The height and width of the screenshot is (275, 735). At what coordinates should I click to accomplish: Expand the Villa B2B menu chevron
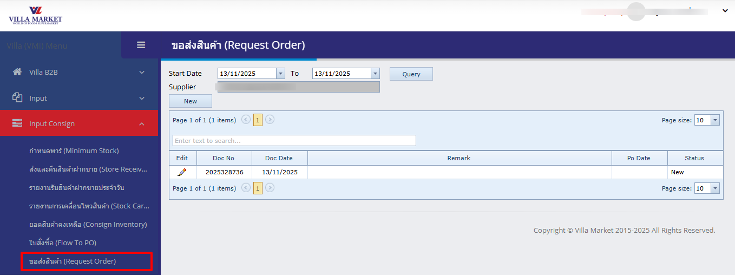click(x=142, y=72)
